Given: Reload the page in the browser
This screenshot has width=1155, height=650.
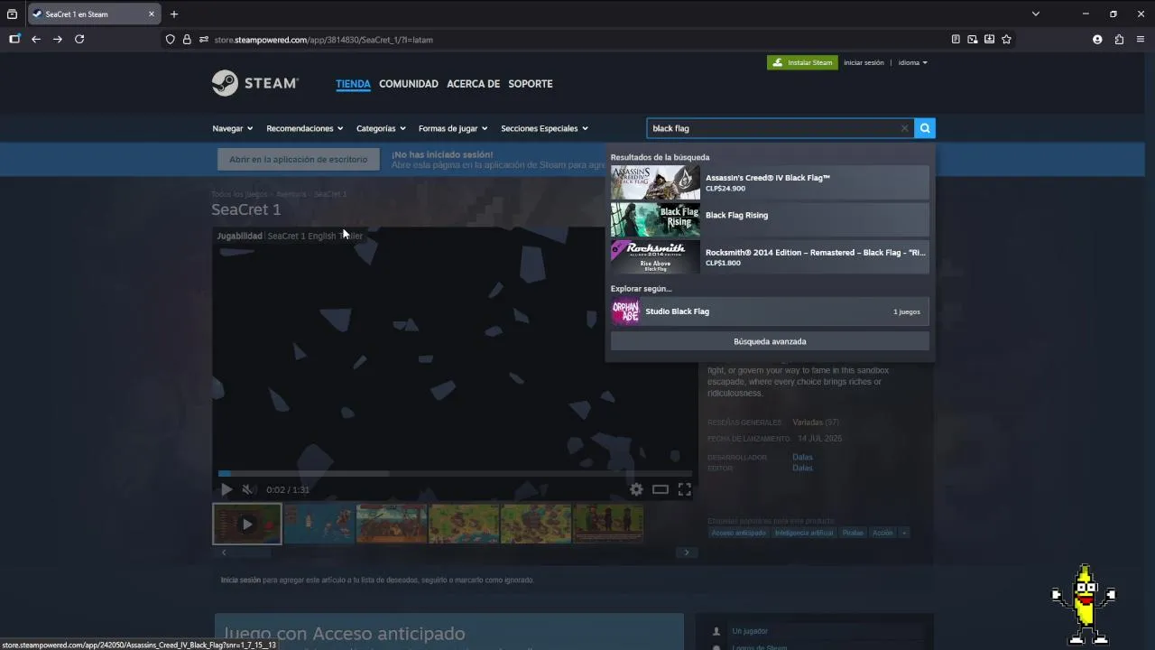Looking at the screenshot, I should (79, 39).
